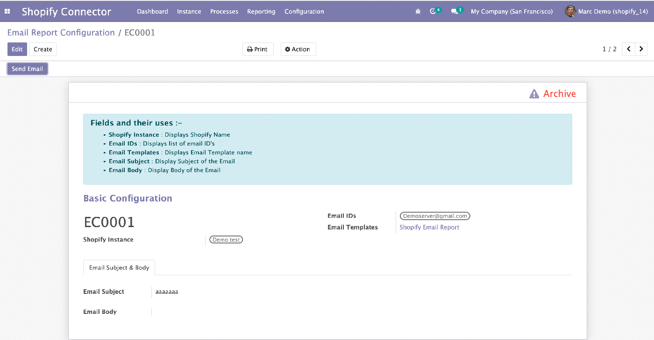Open activities clock icon with badge 4
The image size is (654, 340).
[x=435, y=11]
